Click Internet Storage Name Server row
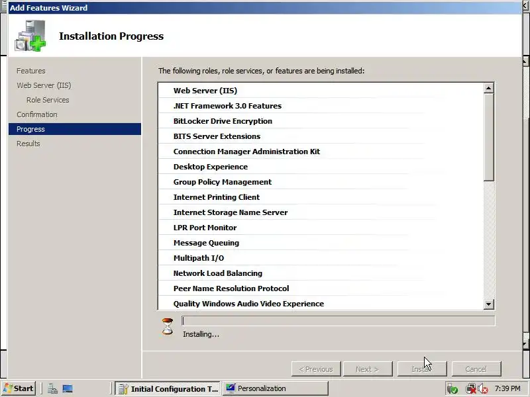Image resolution: width=530 pixels, height=397 pixels. [x=321, y=212]
